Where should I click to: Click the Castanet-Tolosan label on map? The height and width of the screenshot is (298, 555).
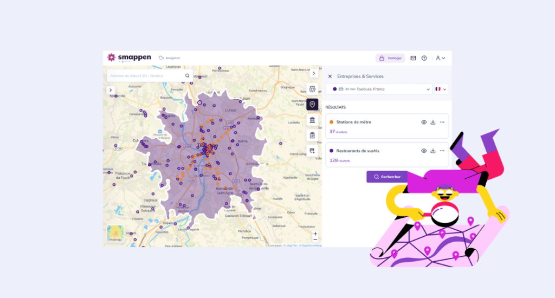[238, 216]
